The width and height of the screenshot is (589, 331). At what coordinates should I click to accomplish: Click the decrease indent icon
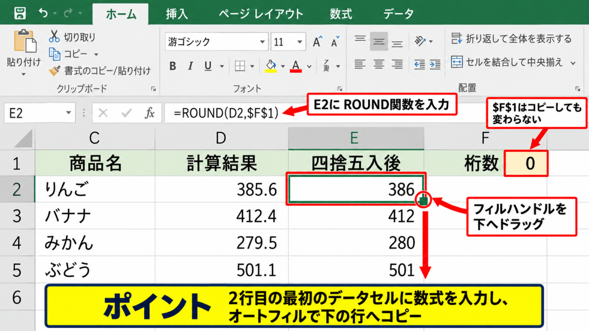pyautogui.click(x=419, y=64)
